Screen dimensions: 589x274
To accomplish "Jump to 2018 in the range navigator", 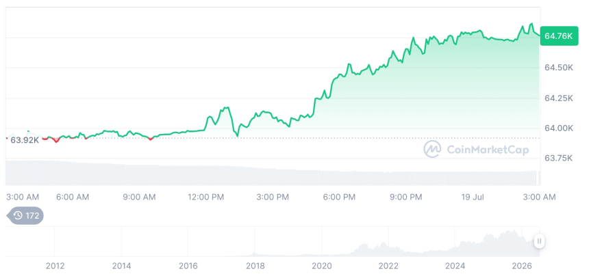I will pyautogui.click(x=255, y=266).
